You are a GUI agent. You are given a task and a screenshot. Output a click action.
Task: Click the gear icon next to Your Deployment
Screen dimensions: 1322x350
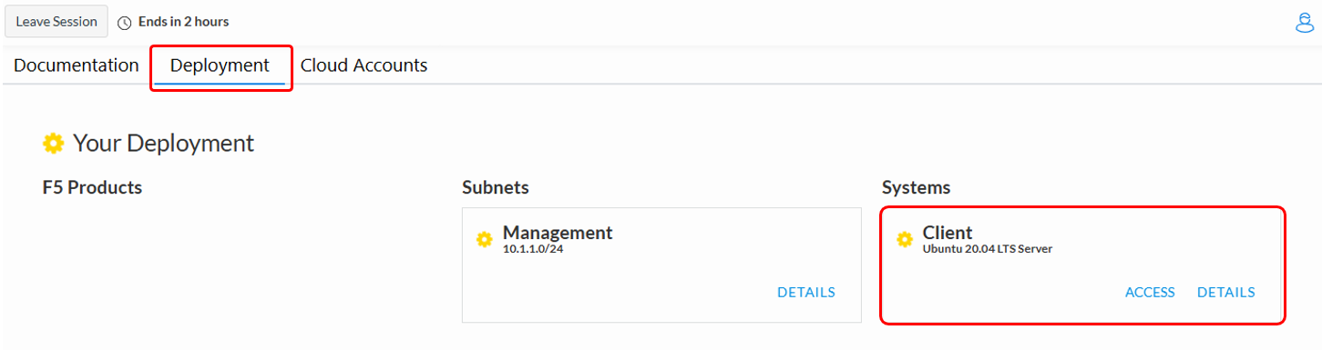coord(53,143)
